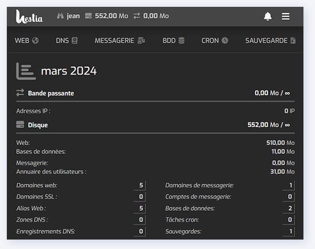
Task: Click the Hestia logo
Action: coord(29,16)
